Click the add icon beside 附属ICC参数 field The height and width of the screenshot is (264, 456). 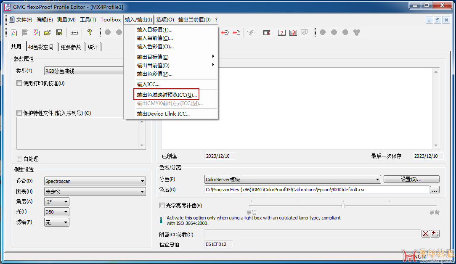[435, 234]
